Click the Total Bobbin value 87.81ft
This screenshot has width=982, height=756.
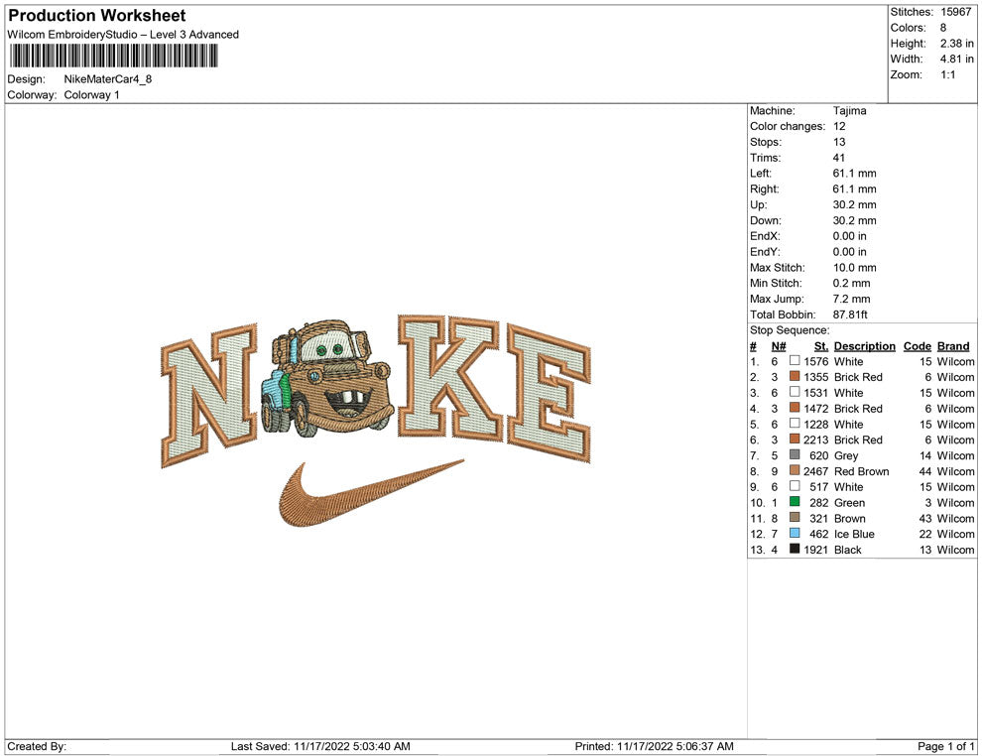tap(850, 315)
